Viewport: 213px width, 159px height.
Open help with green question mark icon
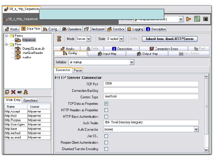click(x=197, y=19)
